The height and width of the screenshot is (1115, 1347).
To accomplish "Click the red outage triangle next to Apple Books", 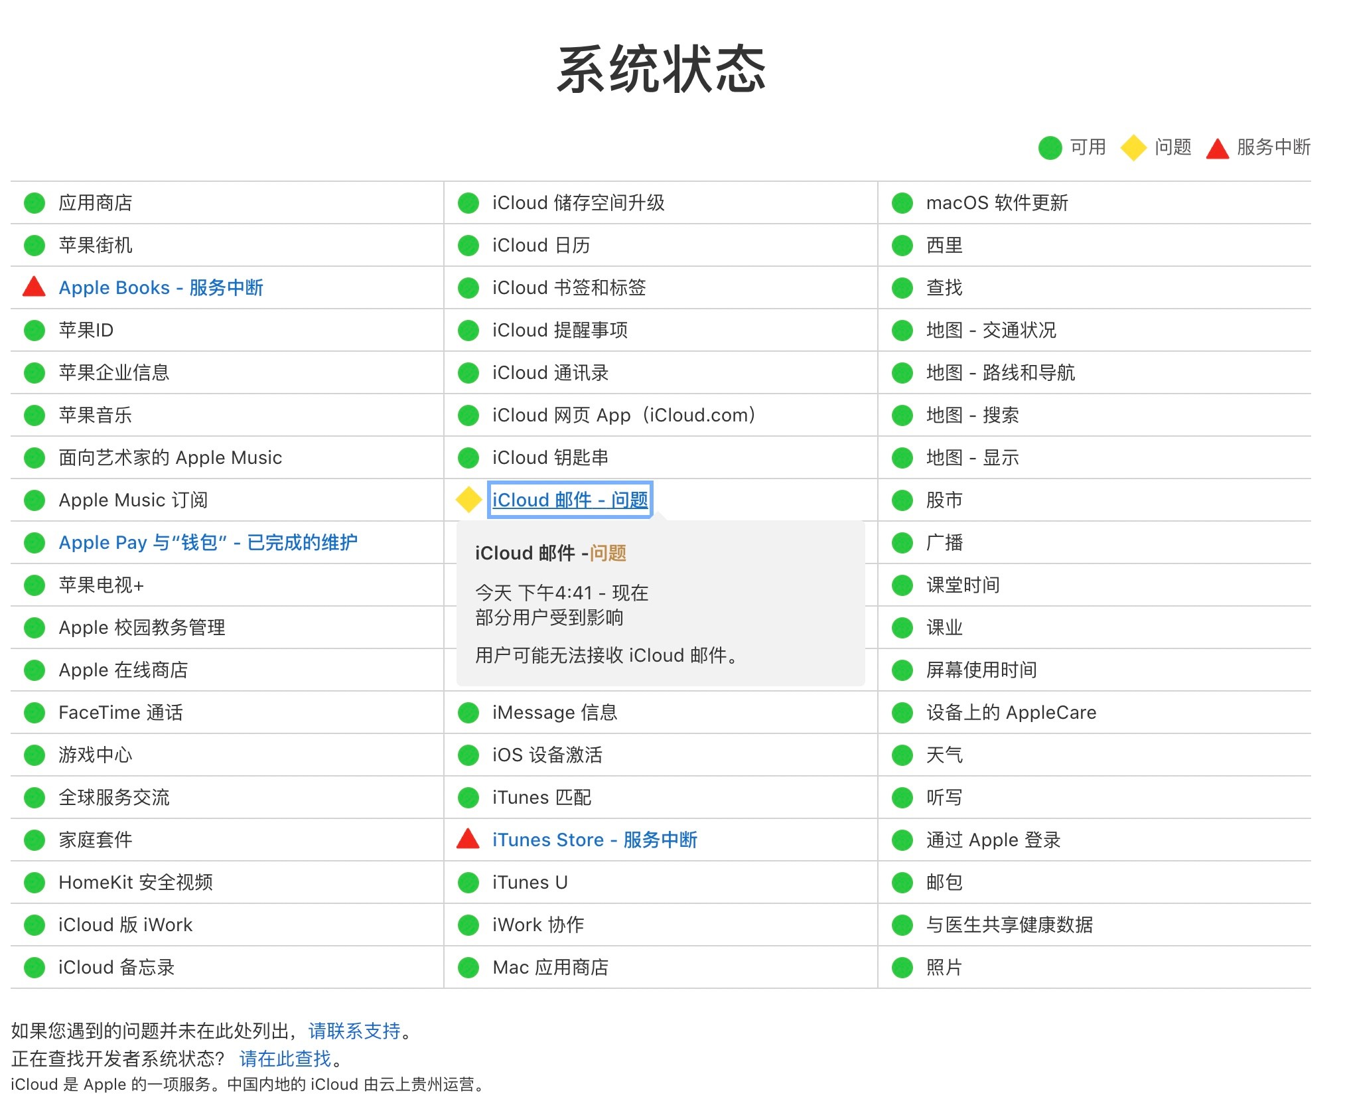I will click(34, 287).
